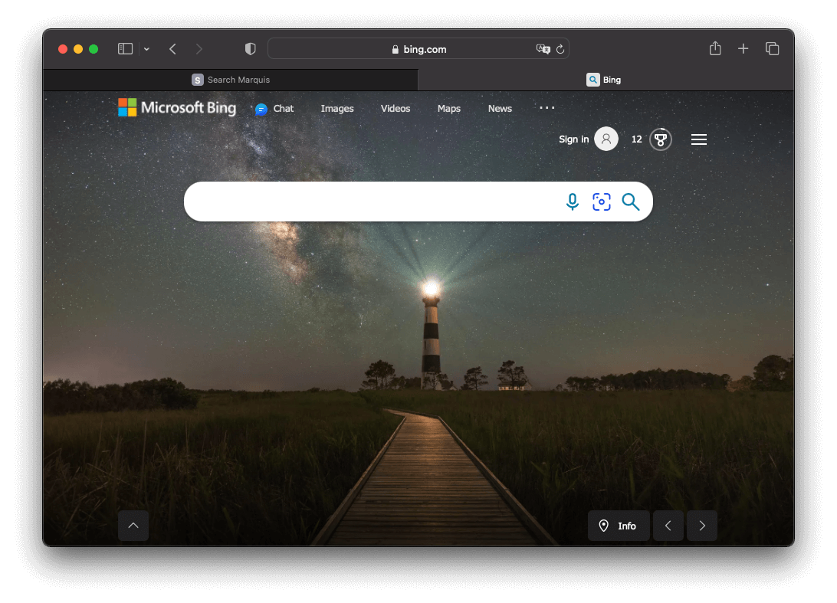Show the Safari sidebar
Viewport: 837px width, 603px height.
click(x=124, y=48)
